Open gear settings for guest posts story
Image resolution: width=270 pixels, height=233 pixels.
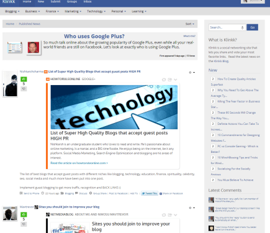click(192, 73)
